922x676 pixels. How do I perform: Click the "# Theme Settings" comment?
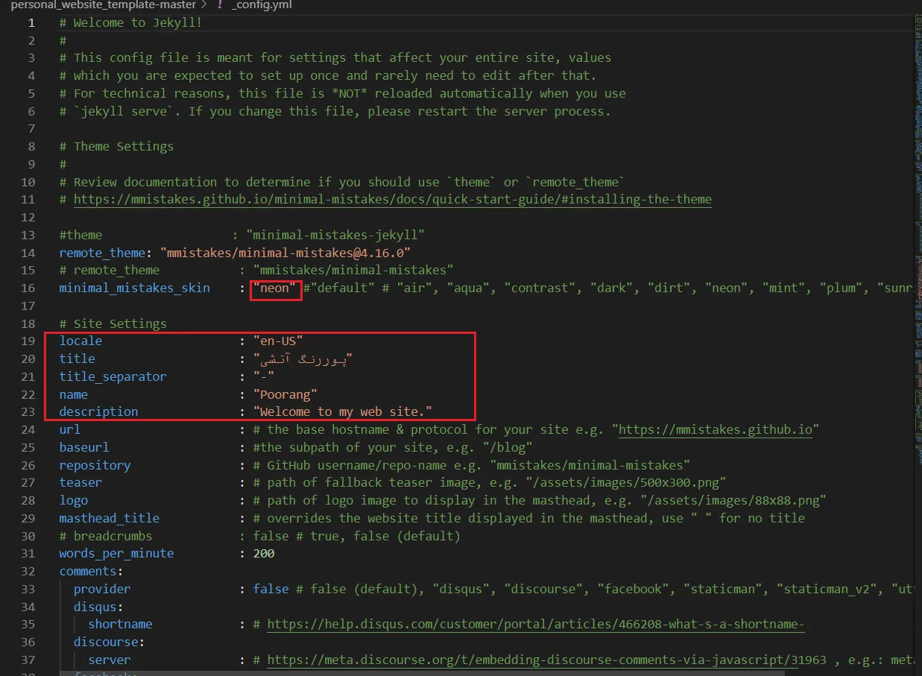116,147
